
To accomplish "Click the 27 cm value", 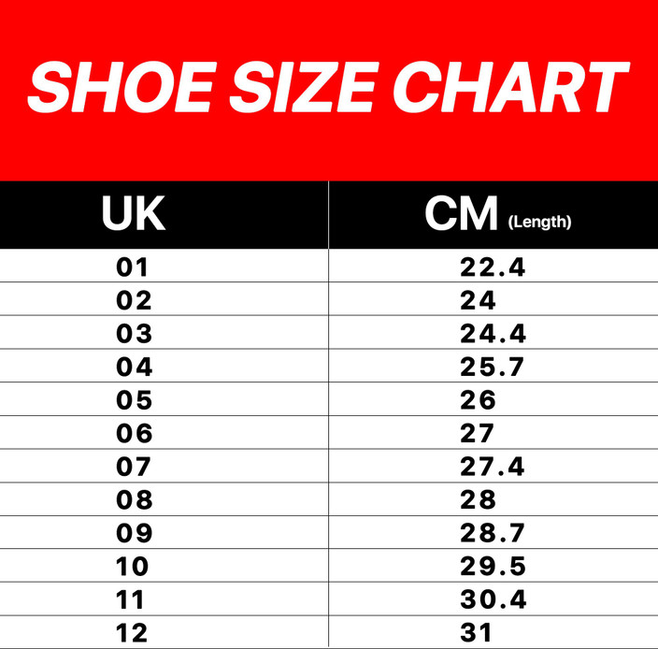I will click(478, 434).
